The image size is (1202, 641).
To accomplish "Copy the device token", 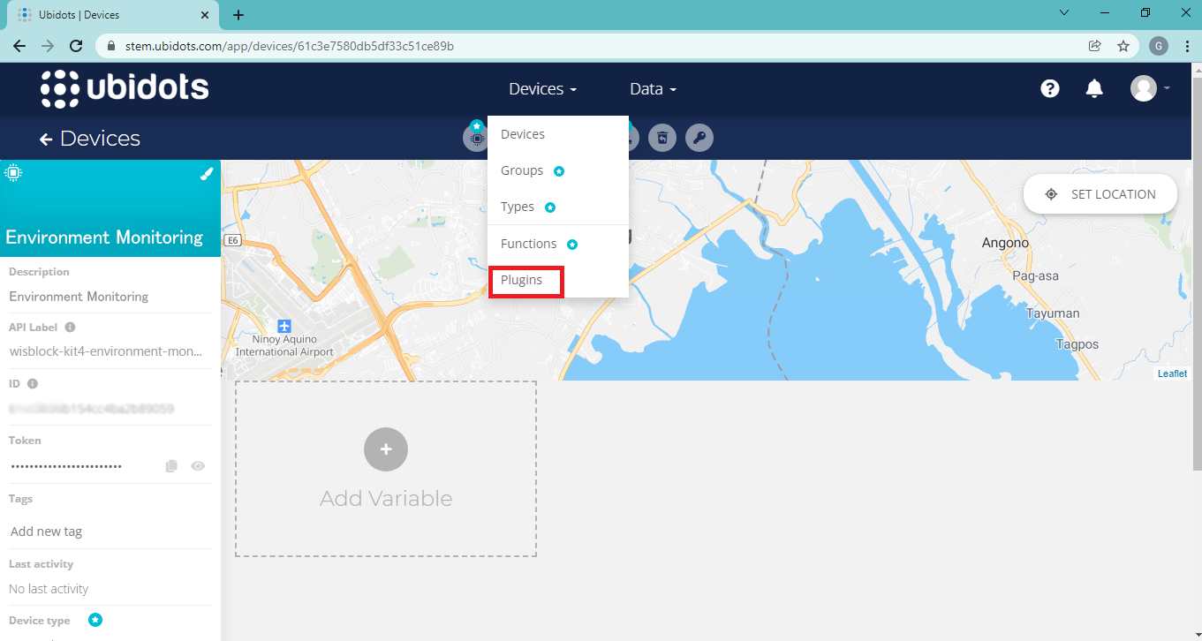I will click(171, 466).
